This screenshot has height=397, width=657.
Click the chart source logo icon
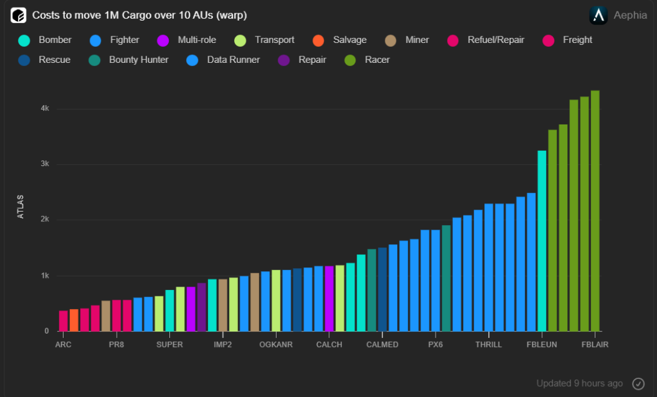[19, 15]
